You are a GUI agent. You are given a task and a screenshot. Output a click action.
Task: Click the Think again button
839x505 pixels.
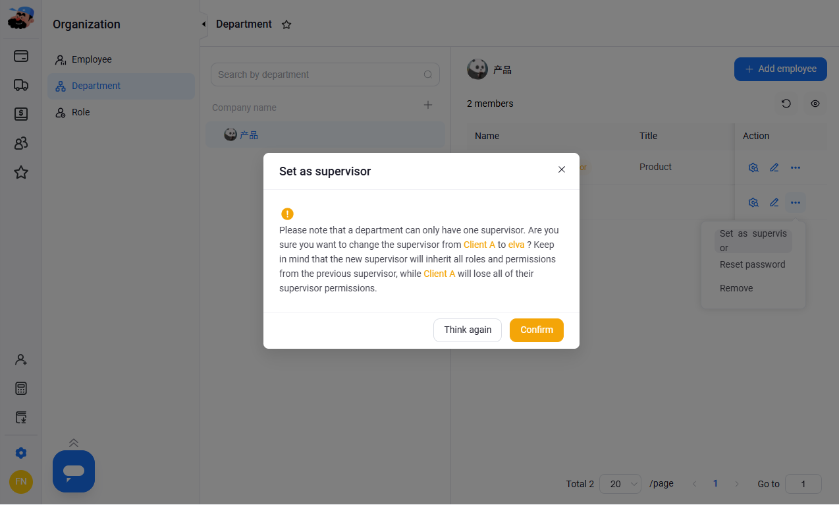tap(468, 330)
